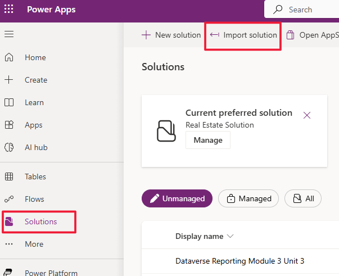Viewport: 339px width, 276px height.
Task: Click the solution icon on All pill
Action: [x=297, y=198]
